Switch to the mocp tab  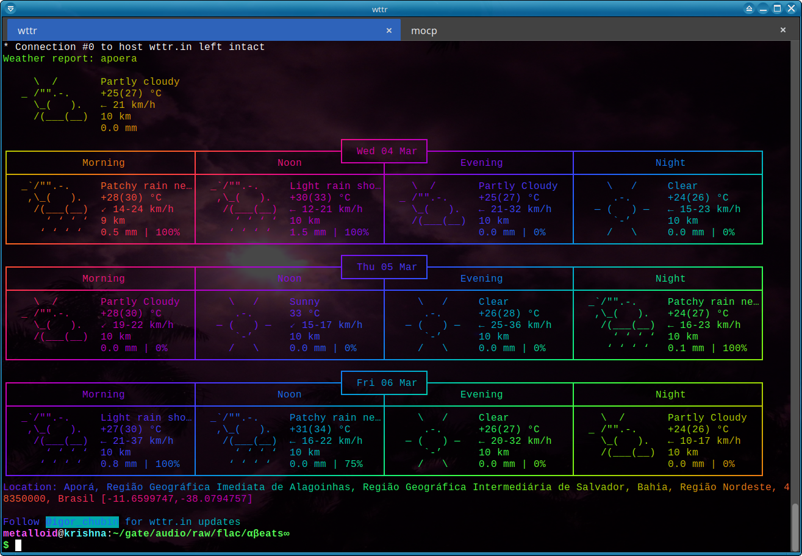424,30
